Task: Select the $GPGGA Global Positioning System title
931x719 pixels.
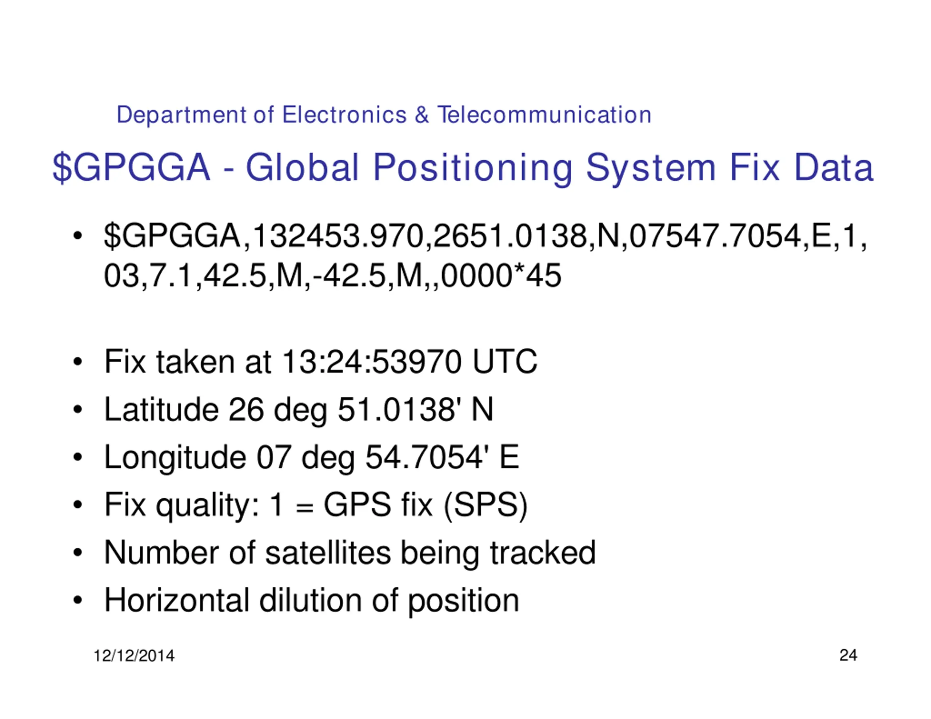Action: [463, 168]
